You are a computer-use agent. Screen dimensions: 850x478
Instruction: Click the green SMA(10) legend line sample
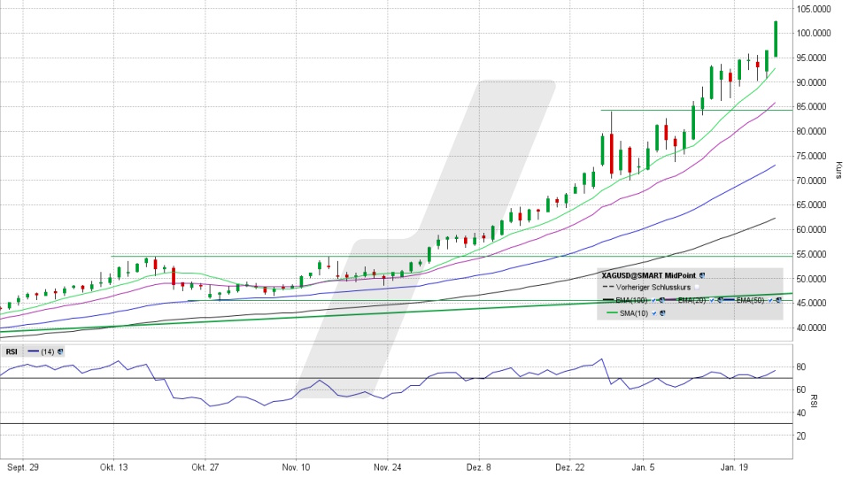coord(612,312)
